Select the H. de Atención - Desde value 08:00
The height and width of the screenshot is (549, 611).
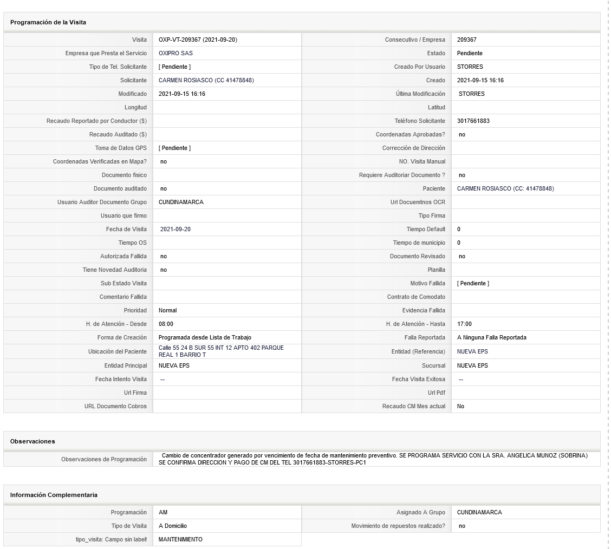click(x=166, y=324)
